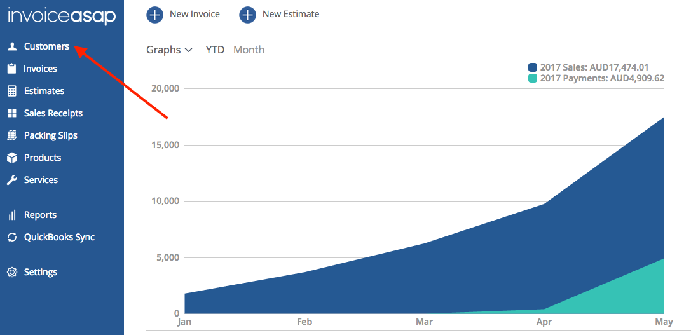Click the Sales Receipts grid icon
This screenshot has width=691, height=335.
(11, 113)
